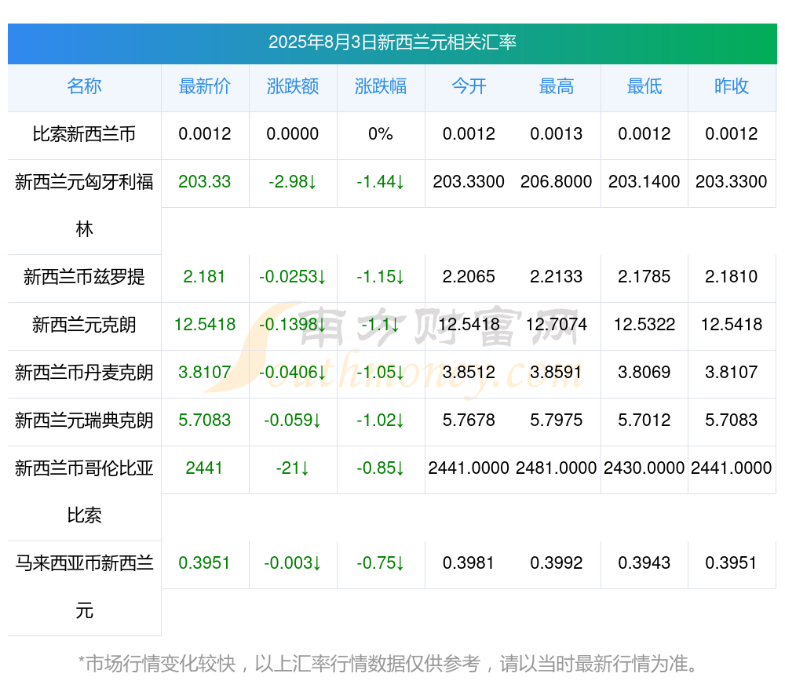
Task: Click change percentage -1.02↓
Action: [381, 420]
